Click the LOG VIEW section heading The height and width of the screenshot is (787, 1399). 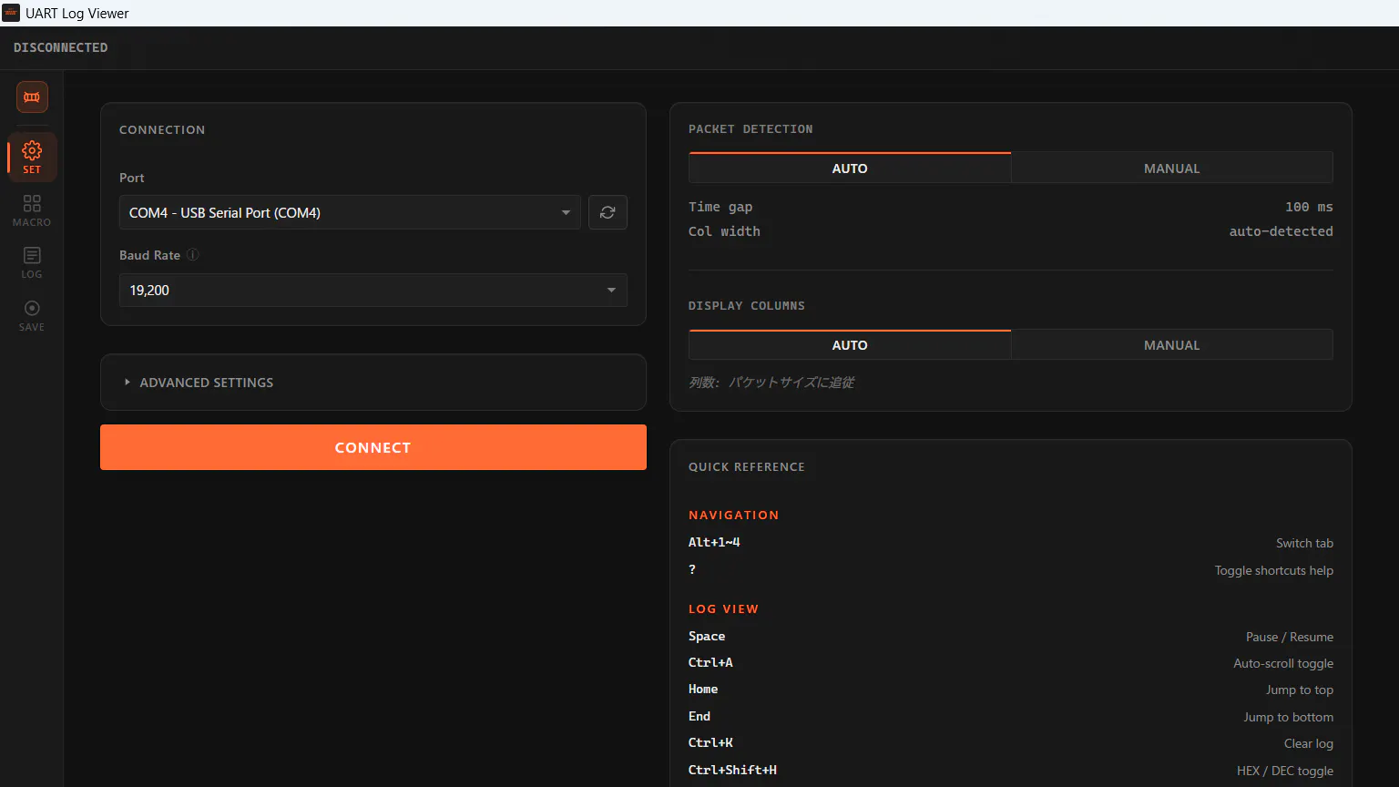point(723,608)
